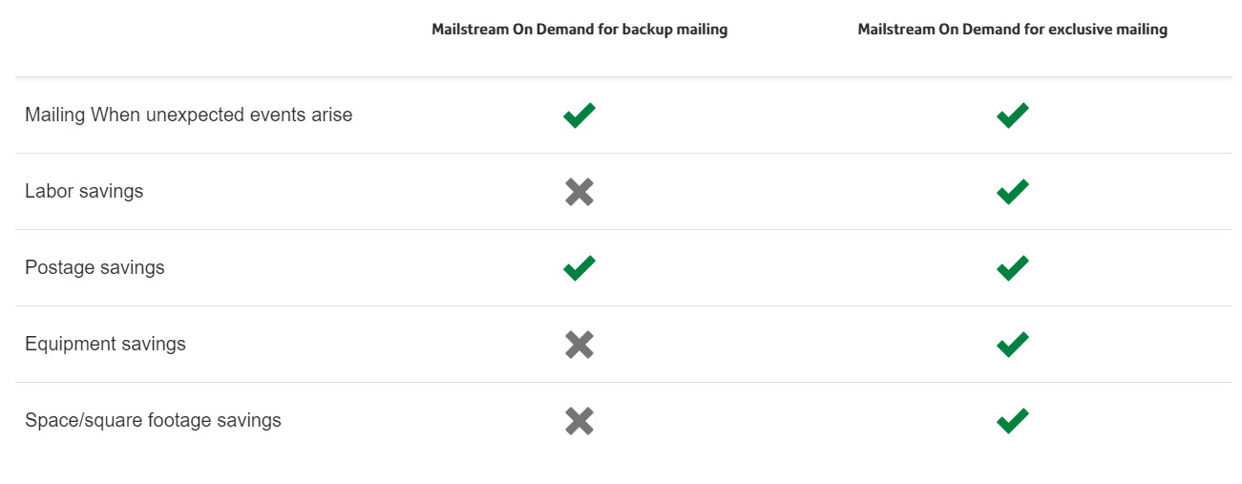
Task: Click exclusive mailing checkmark for Labor savings
Action: click(x=1012, y=192)
